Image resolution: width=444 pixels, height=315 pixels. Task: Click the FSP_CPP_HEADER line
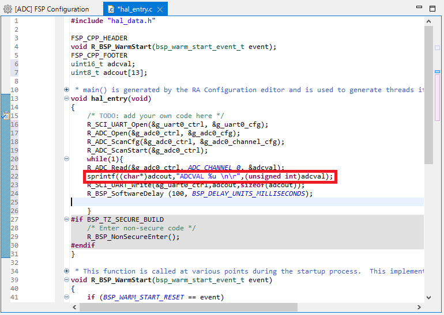(99, 38)
